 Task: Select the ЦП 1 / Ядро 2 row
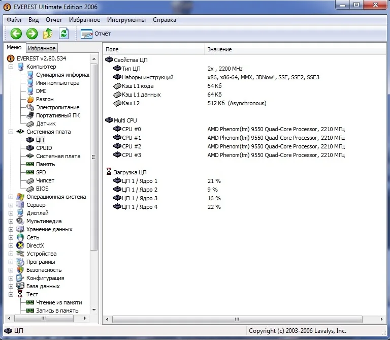(167, 190)
